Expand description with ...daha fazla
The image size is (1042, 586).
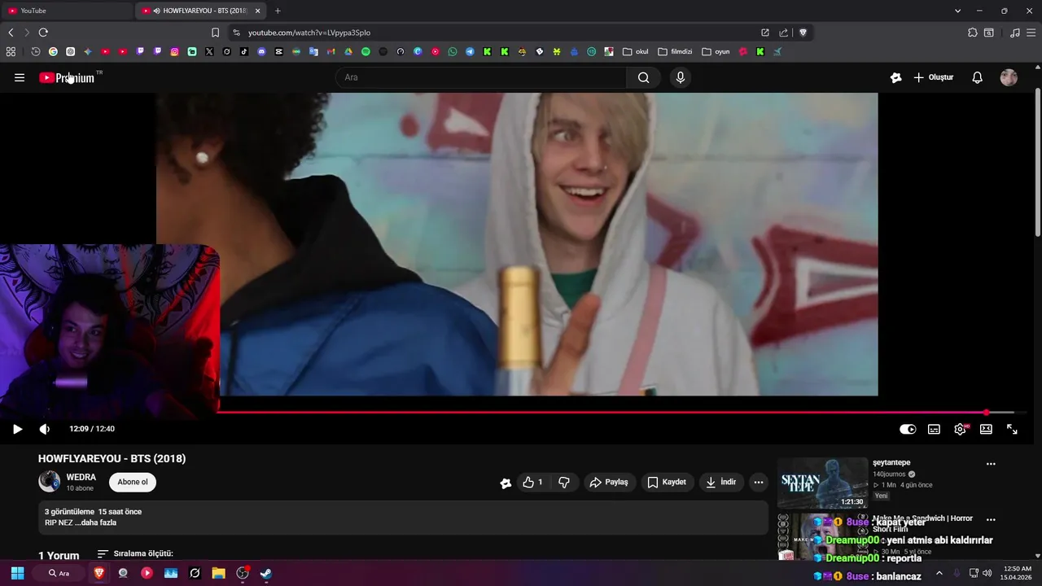point(95,523)
